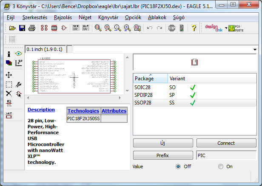Open the Symbol editor gate icon
This screenshot has height=186, width=262.
point(64,28)
